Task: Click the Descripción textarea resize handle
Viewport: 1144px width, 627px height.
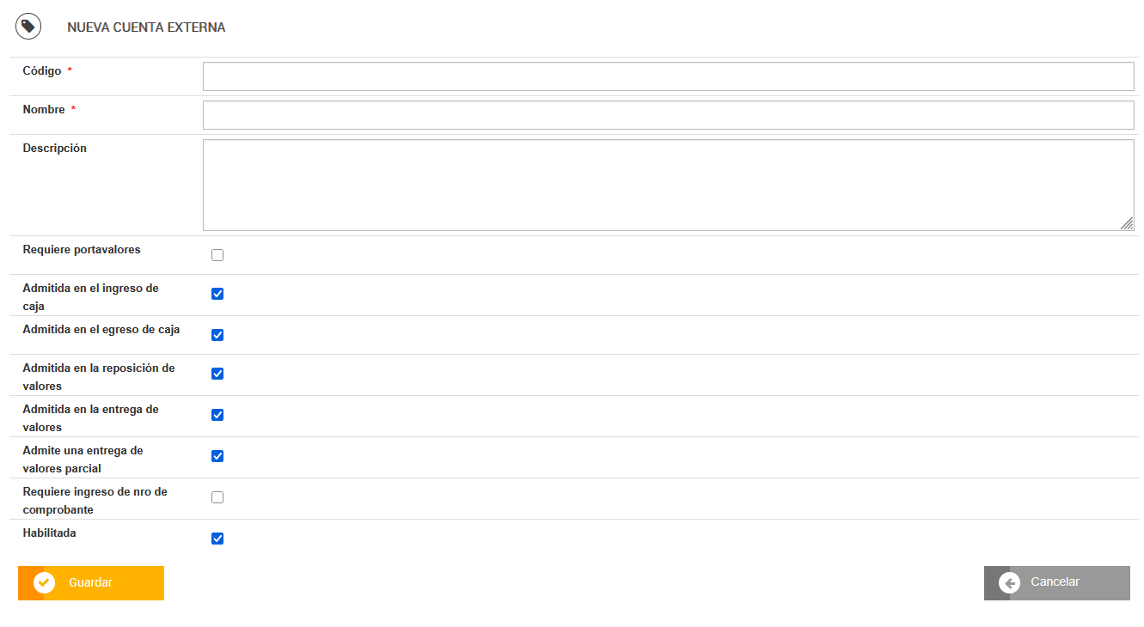Action: click(1127, 224)
